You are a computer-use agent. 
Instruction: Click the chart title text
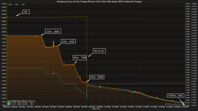(99, 2)
